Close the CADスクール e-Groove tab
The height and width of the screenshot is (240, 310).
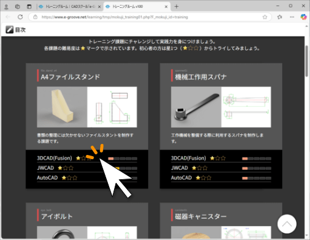coord(99,7)
